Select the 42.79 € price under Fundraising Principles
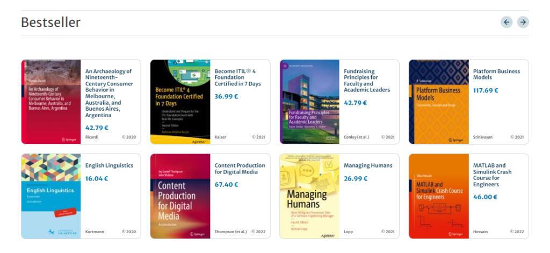The width and height of the screenshot is (550, 253). (356, 103)
